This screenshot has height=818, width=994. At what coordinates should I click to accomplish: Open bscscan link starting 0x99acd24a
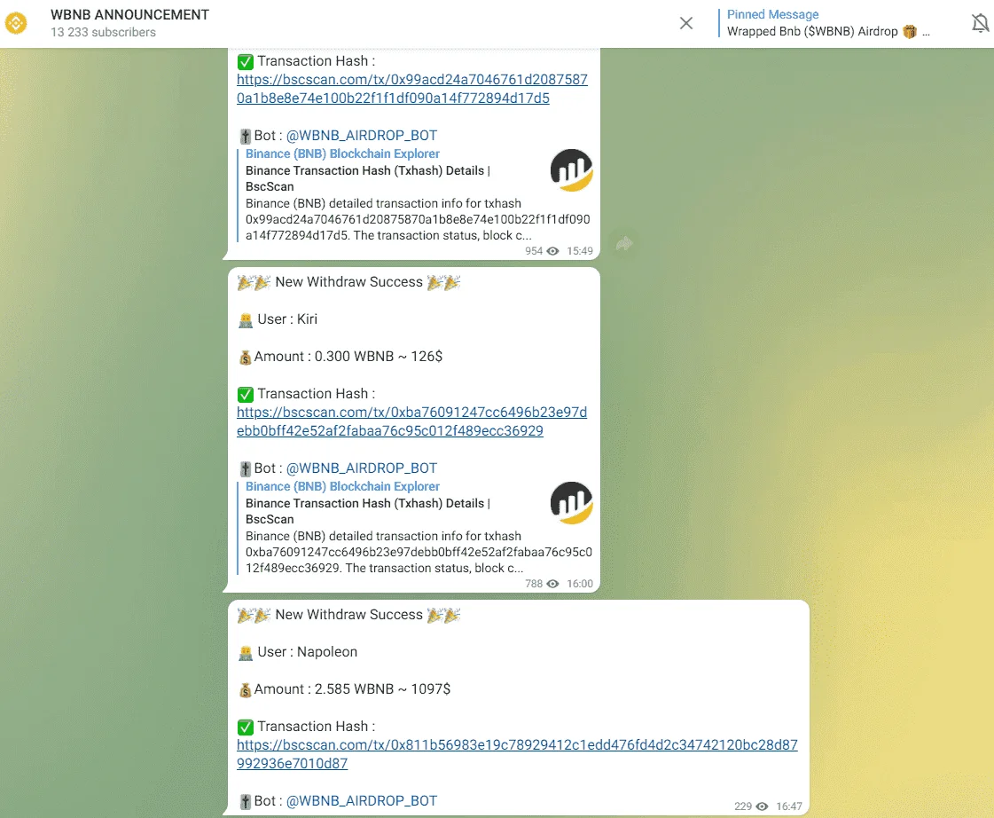point(412,89)
